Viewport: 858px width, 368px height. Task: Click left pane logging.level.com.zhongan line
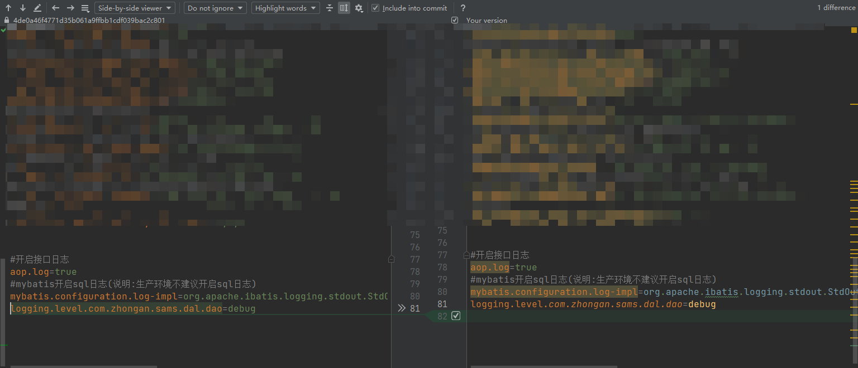click(133, 308)
